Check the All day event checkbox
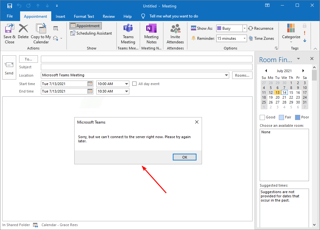The image size is (320, 230). [x=134, y=84]
